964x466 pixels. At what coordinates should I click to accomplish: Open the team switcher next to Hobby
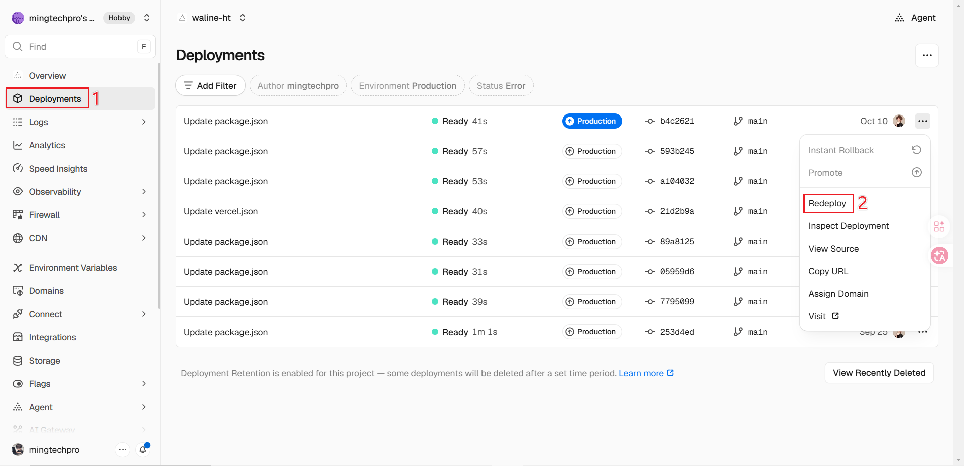(147, 18)
